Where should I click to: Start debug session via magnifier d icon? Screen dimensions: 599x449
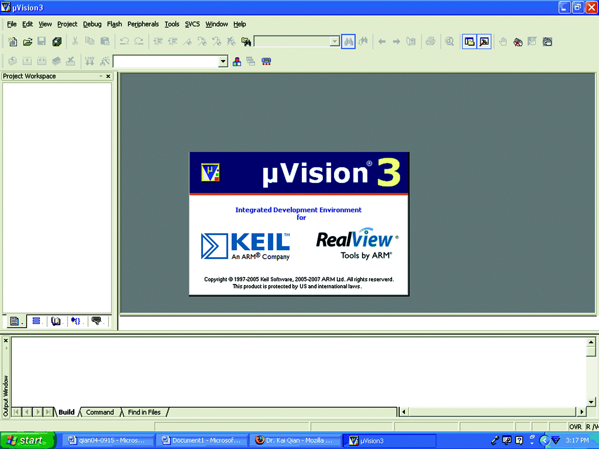tap(450, 41)
